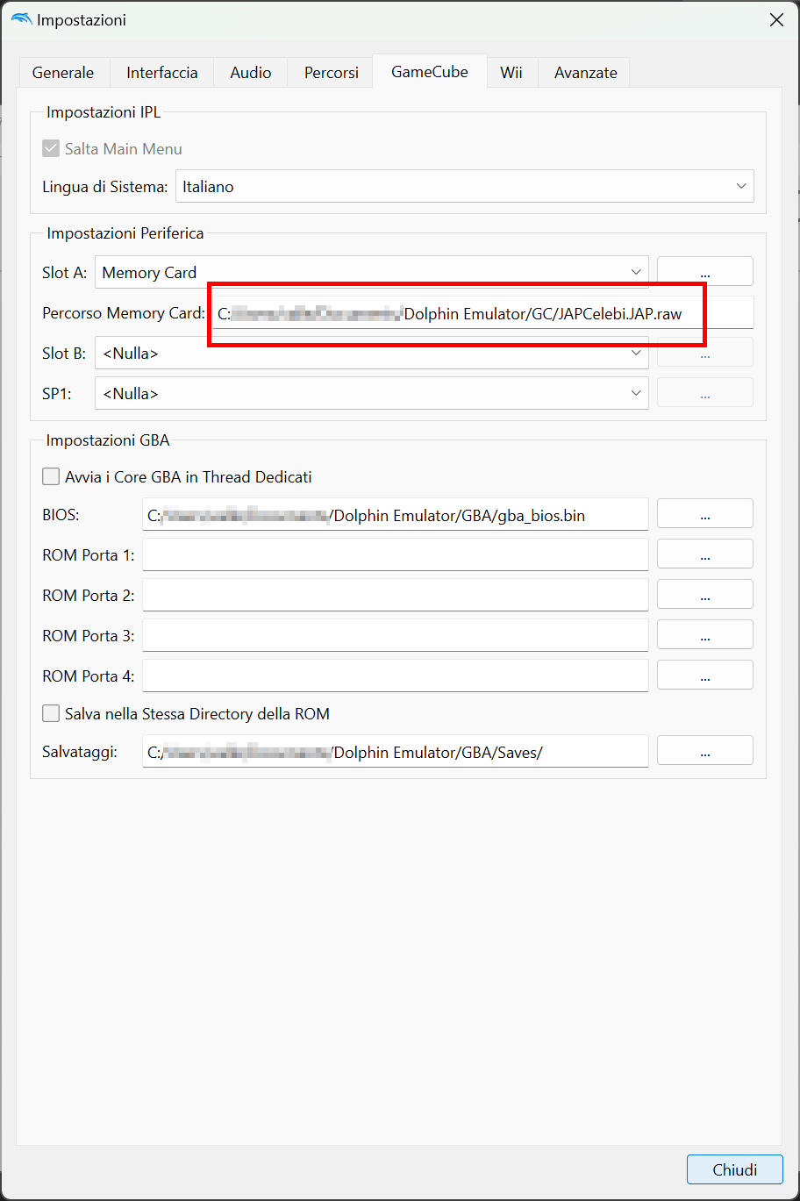Click the Percorso Memory Card label
The width and height of the screenshot is (800, 1201).
click(x=124, y=313)
